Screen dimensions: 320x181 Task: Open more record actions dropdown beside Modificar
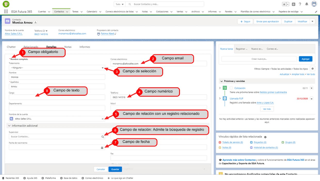[x=313, y=21]
